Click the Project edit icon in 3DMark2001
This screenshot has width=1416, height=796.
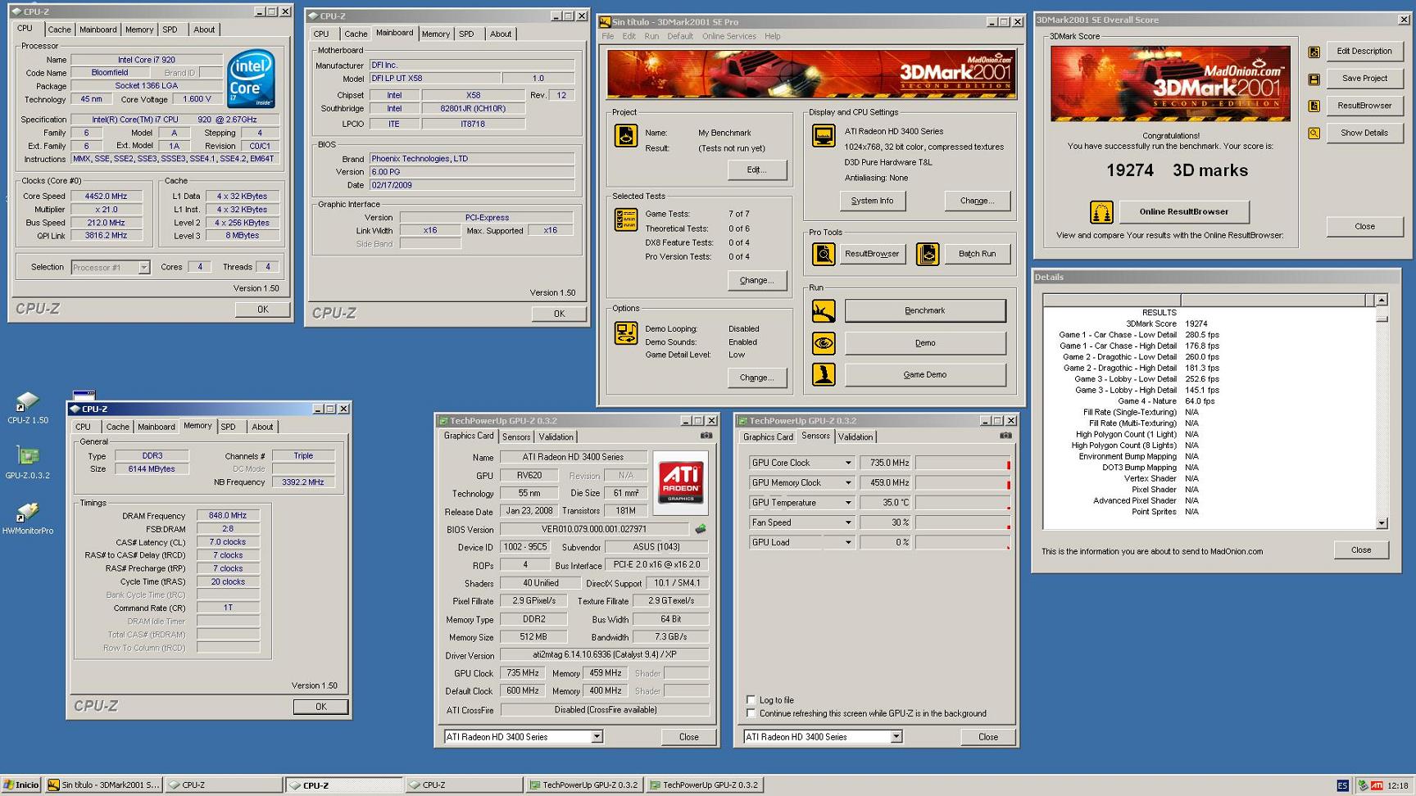coord(626,136)
